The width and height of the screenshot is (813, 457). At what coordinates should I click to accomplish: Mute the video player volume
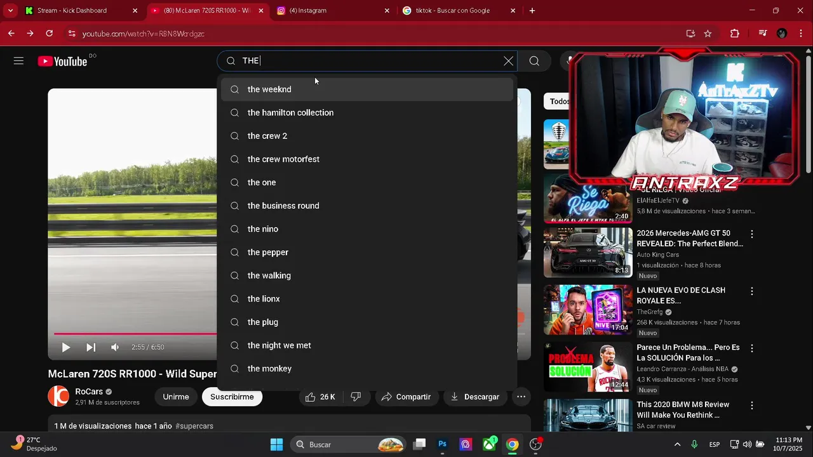(x=115, y=347)
